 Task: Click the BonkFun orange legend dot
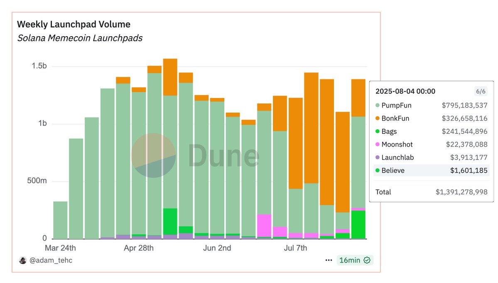(377, 118)
